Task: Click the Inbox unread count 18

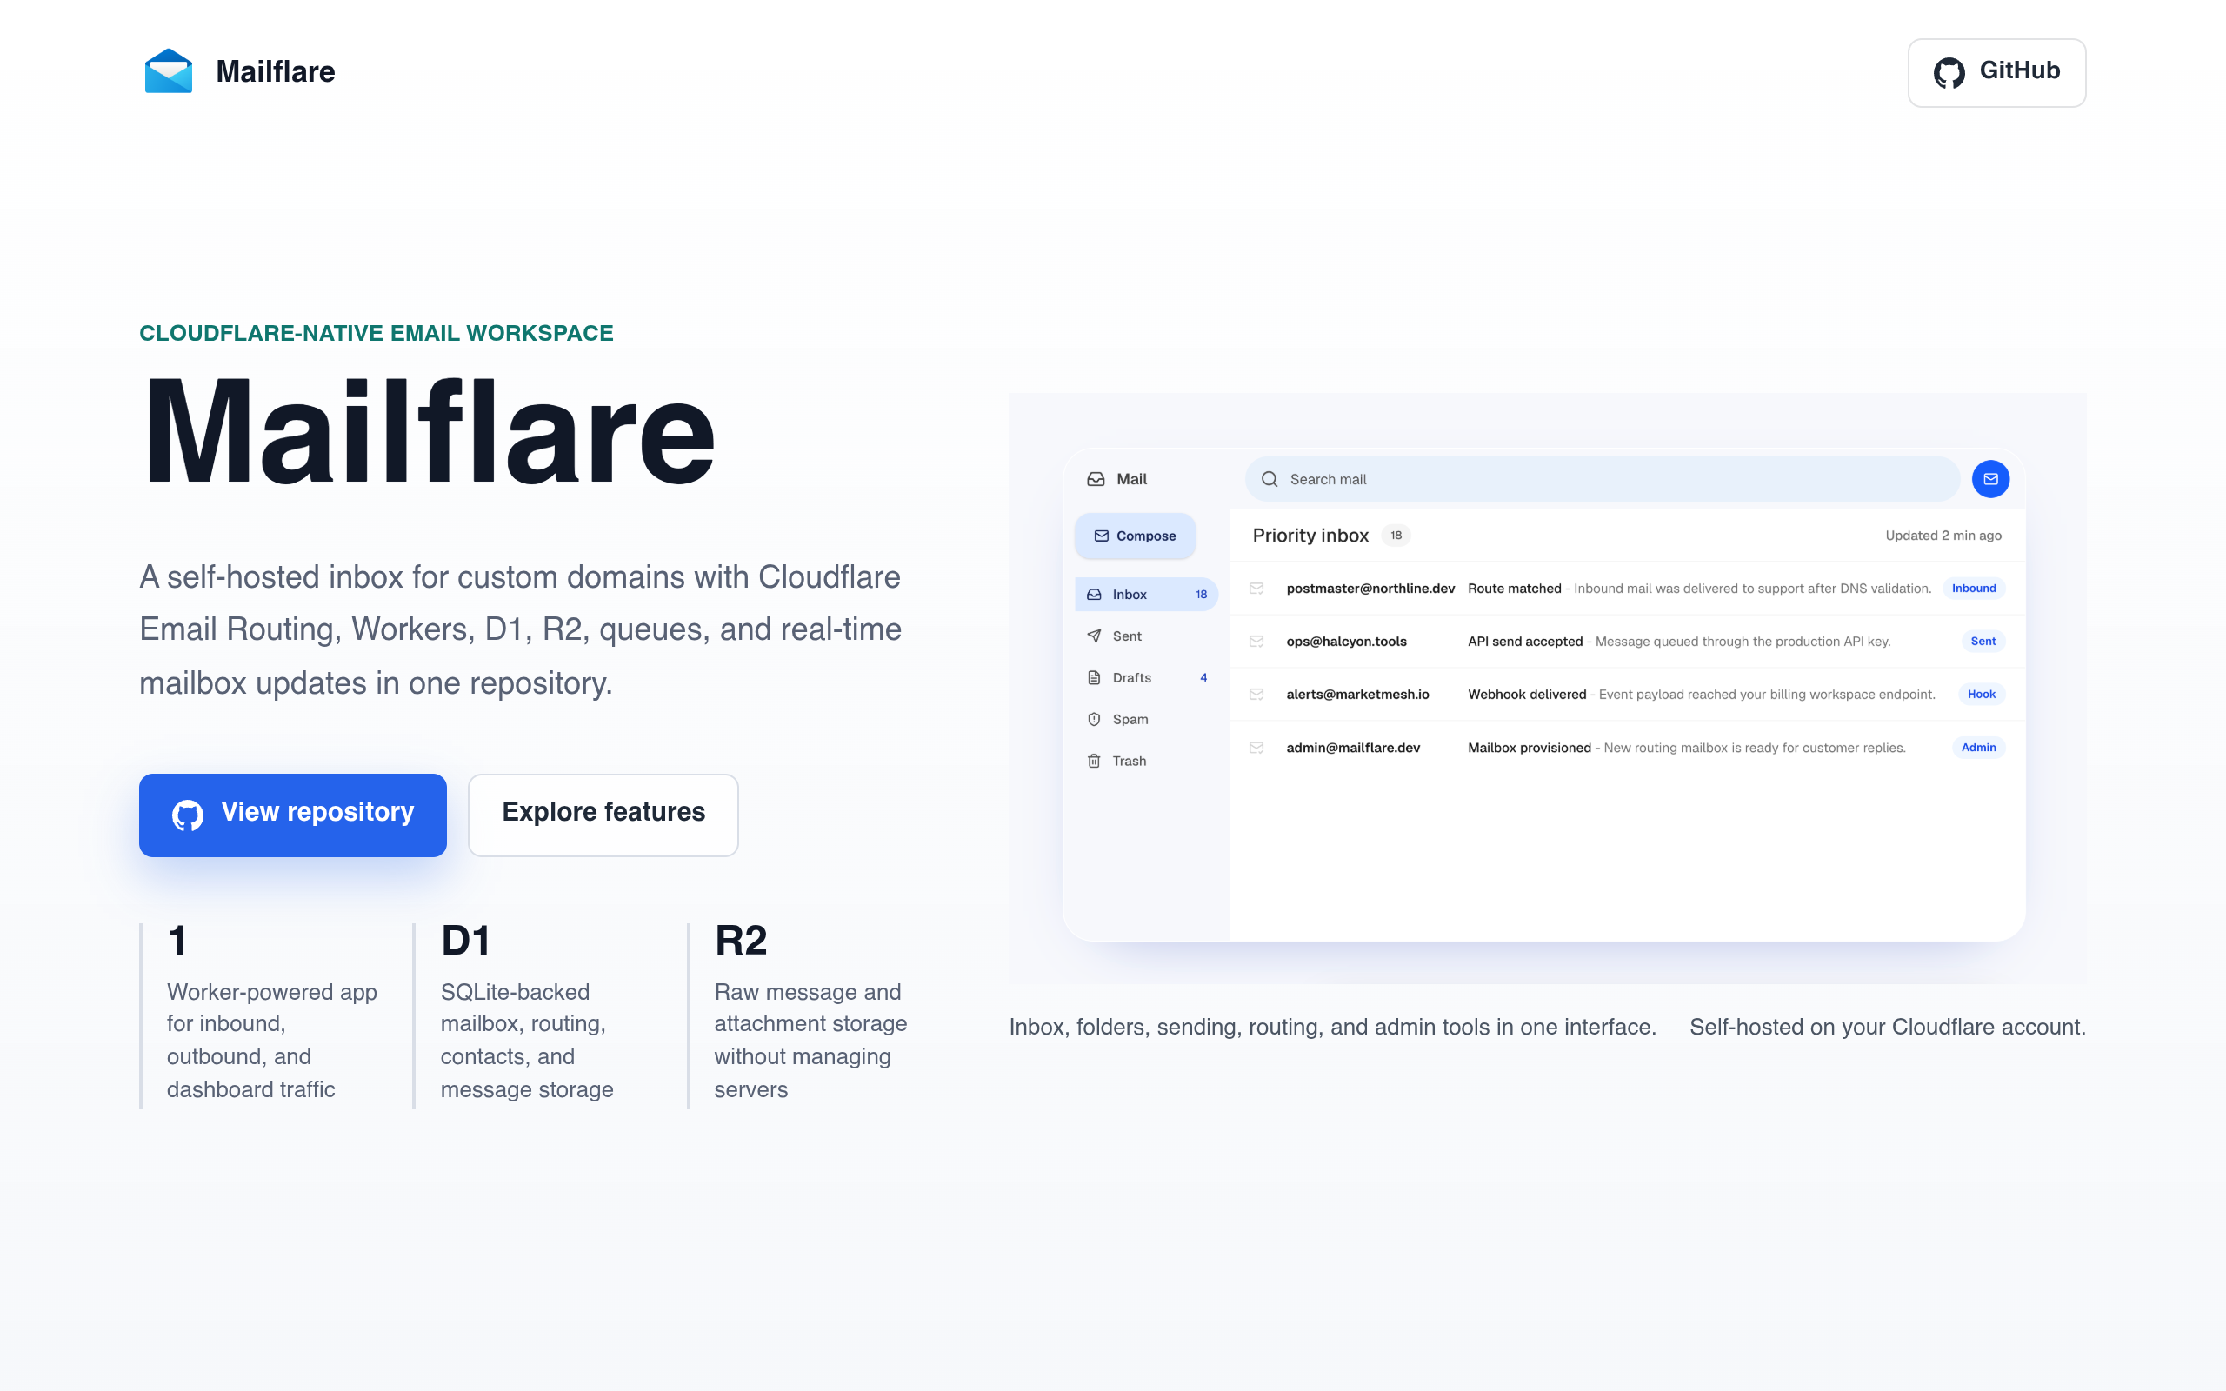Action: tap(1202, 595)
